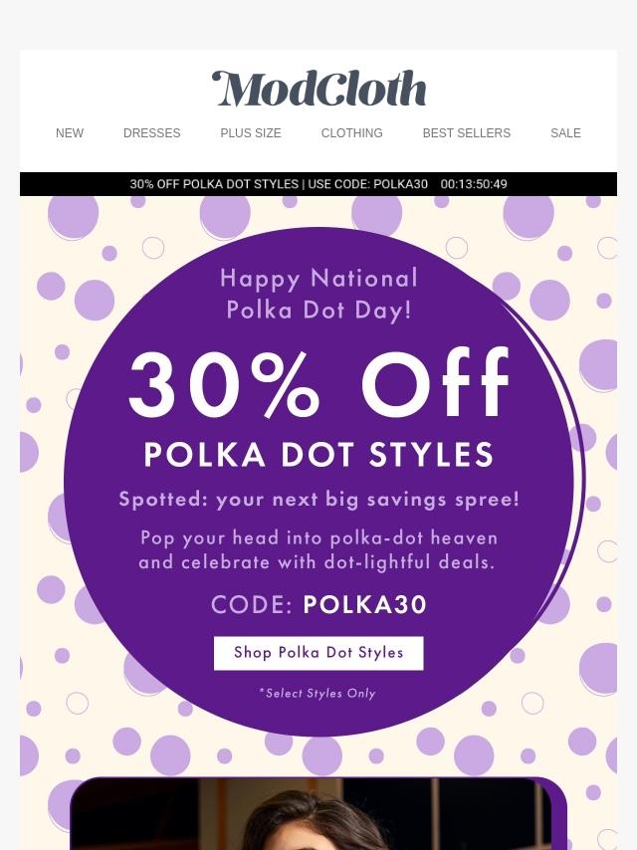Click the countdown timer in black bar

coord(474,184)
